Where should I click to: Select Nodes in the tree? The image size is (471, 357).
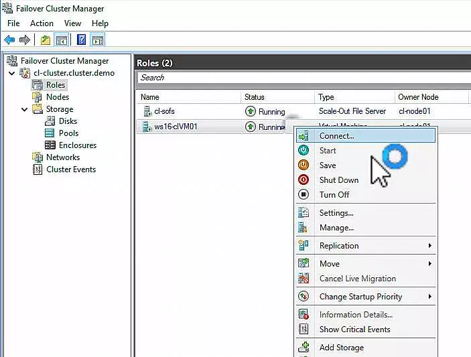pyautogui.click(x=58, y=97)
